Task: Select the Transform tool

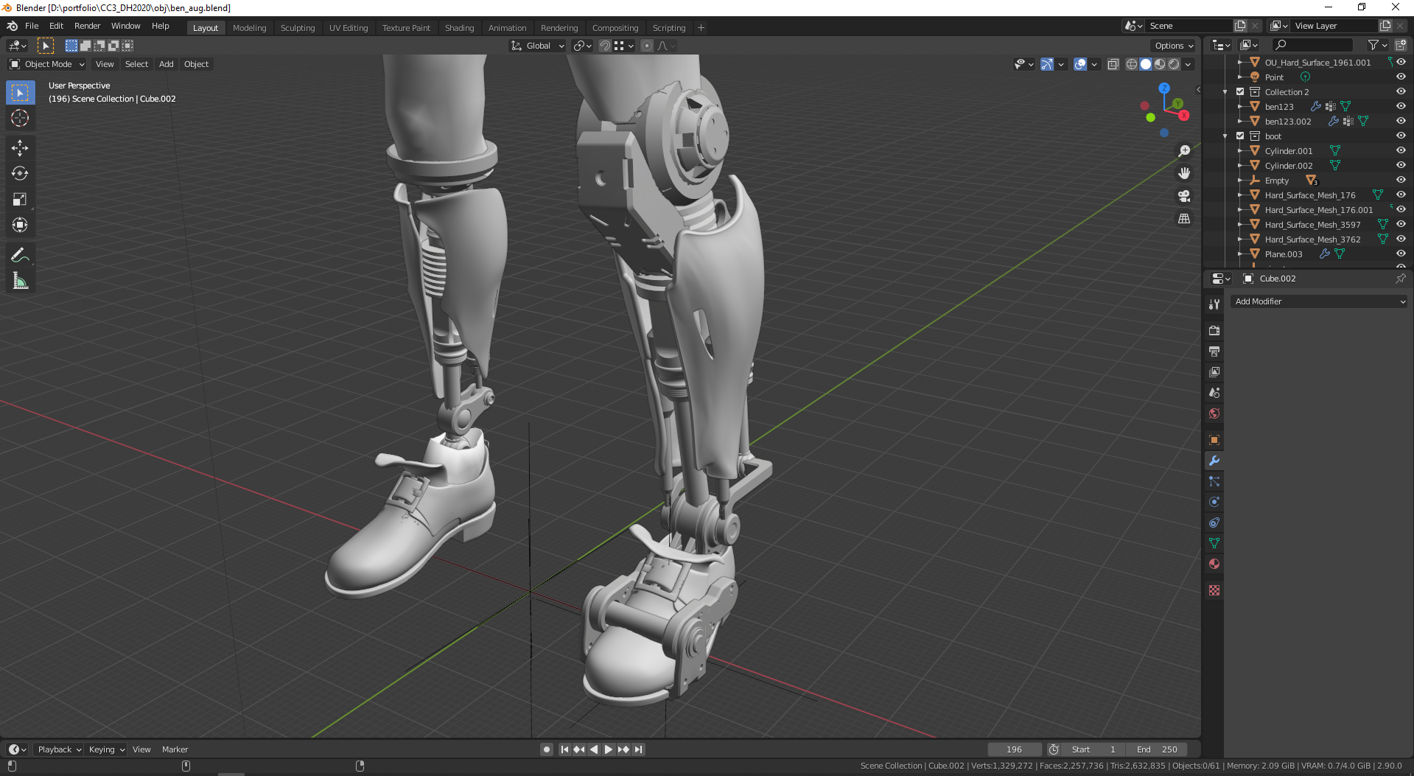Action: point(20,226)
